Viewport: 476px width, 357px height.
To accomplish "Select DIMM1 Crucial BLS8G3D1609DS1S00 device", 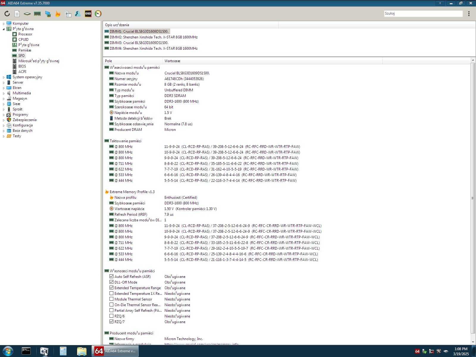I will pyautogui.click(x=137, y=31).
